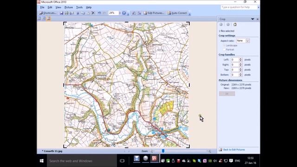Viewport: 297px width, 167px height.
Task: Redo the last undone action
Action: (104, 13)
